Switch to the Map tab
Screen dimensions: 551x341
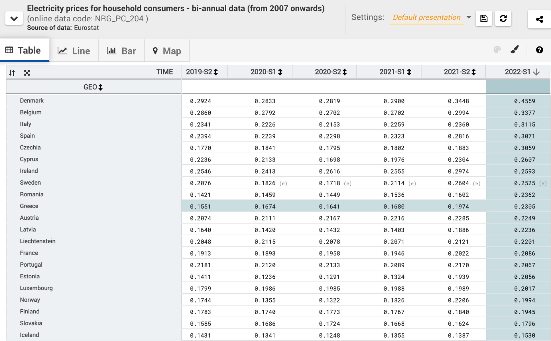pyautogui.click(x=167, y=51)
